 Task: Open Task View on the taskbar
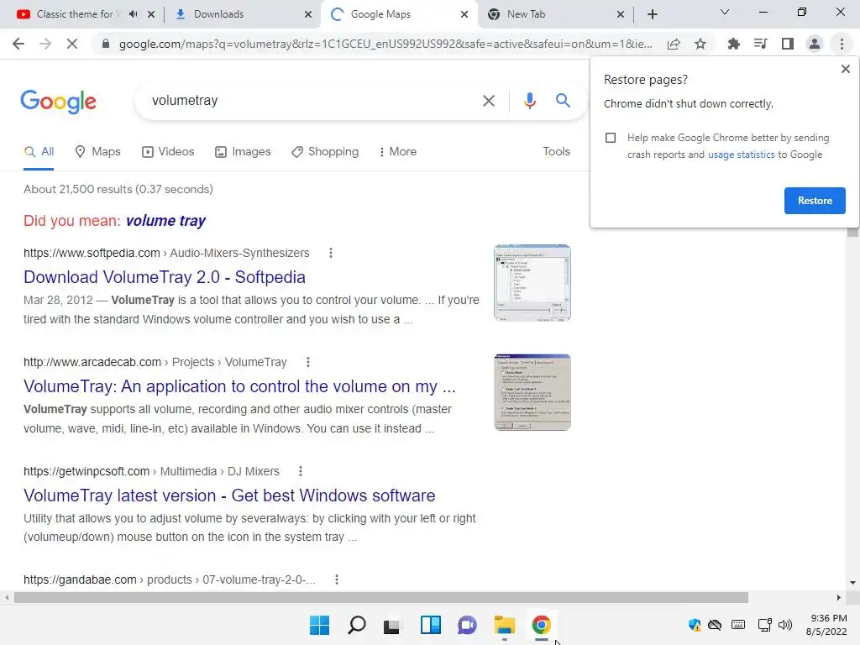point(393,625)
